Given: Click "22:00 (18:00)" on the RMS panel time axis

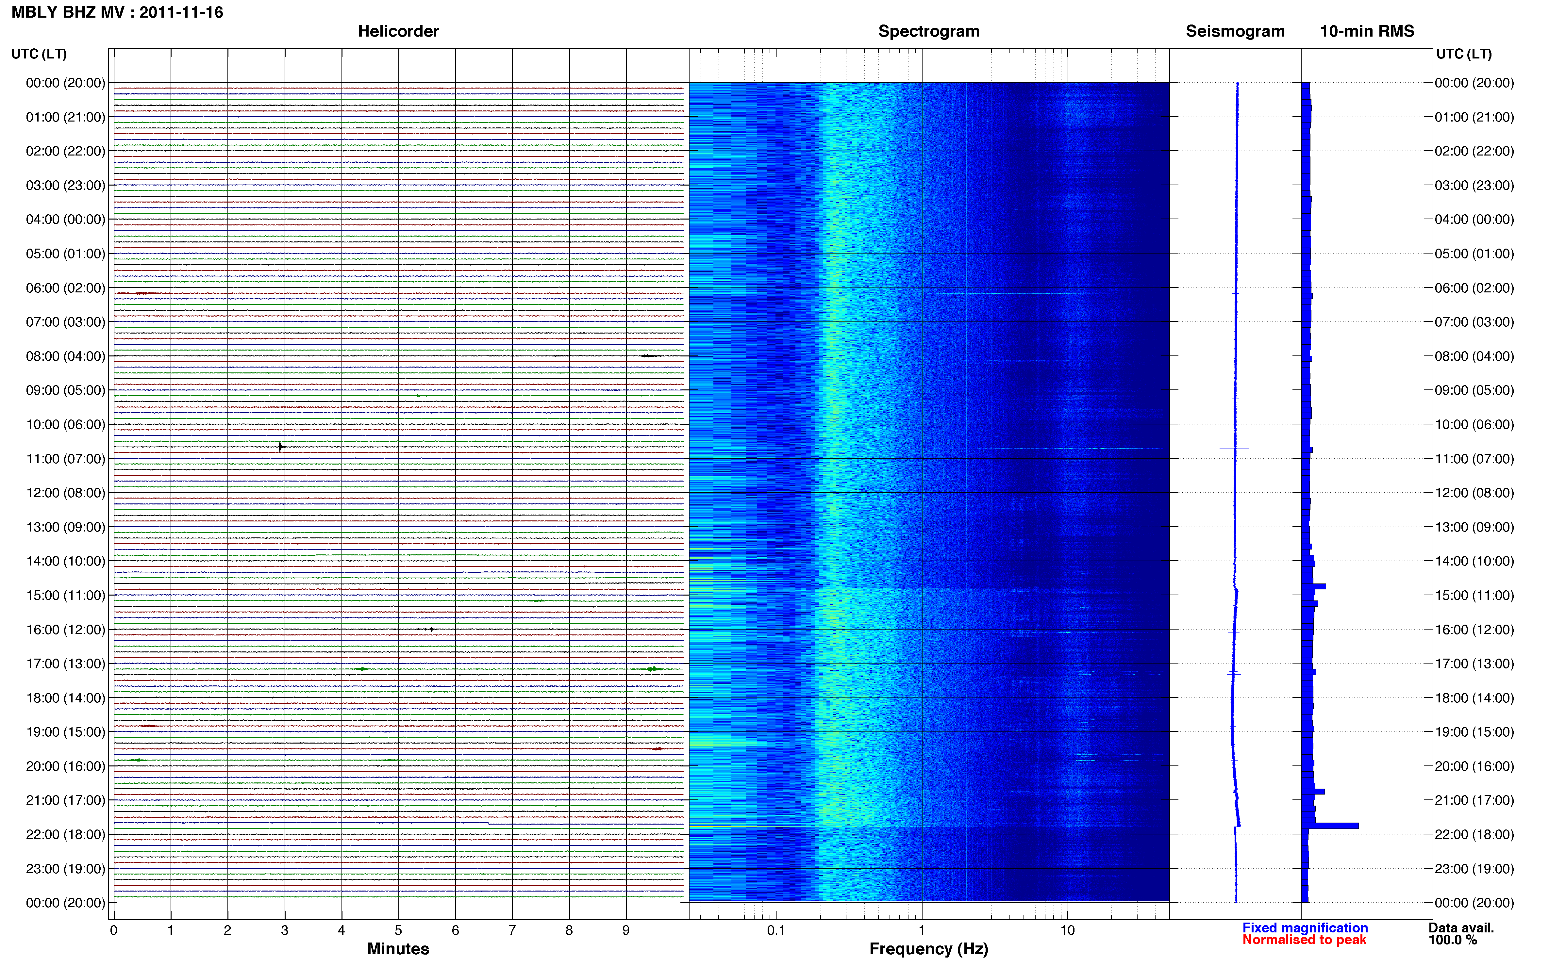Looking at the screenshot, I should [1474, 834].
